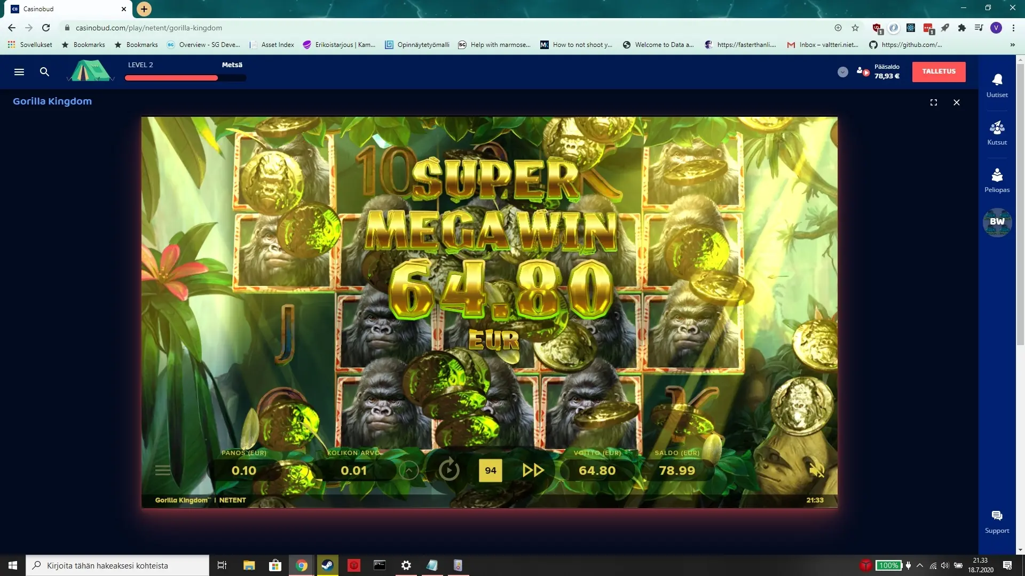The height and width of the screenshot is (576, 1025).
Task: Stop autoplay using the 94 counter
Action: click(x=490, y=470)
